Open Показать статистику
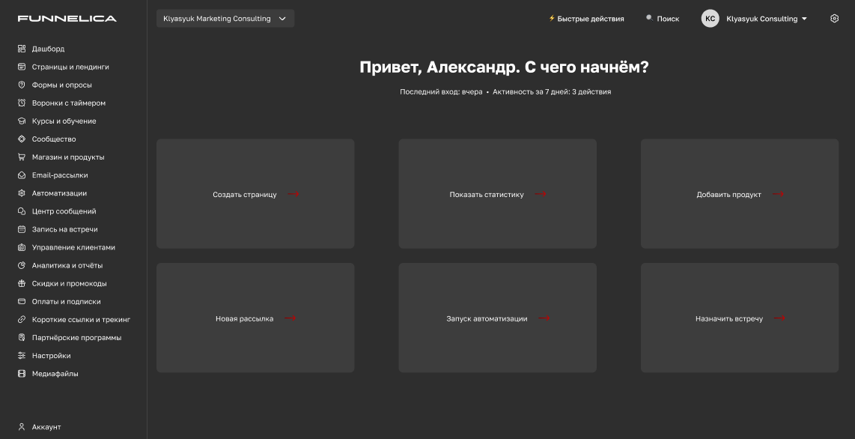 point(496,193)
